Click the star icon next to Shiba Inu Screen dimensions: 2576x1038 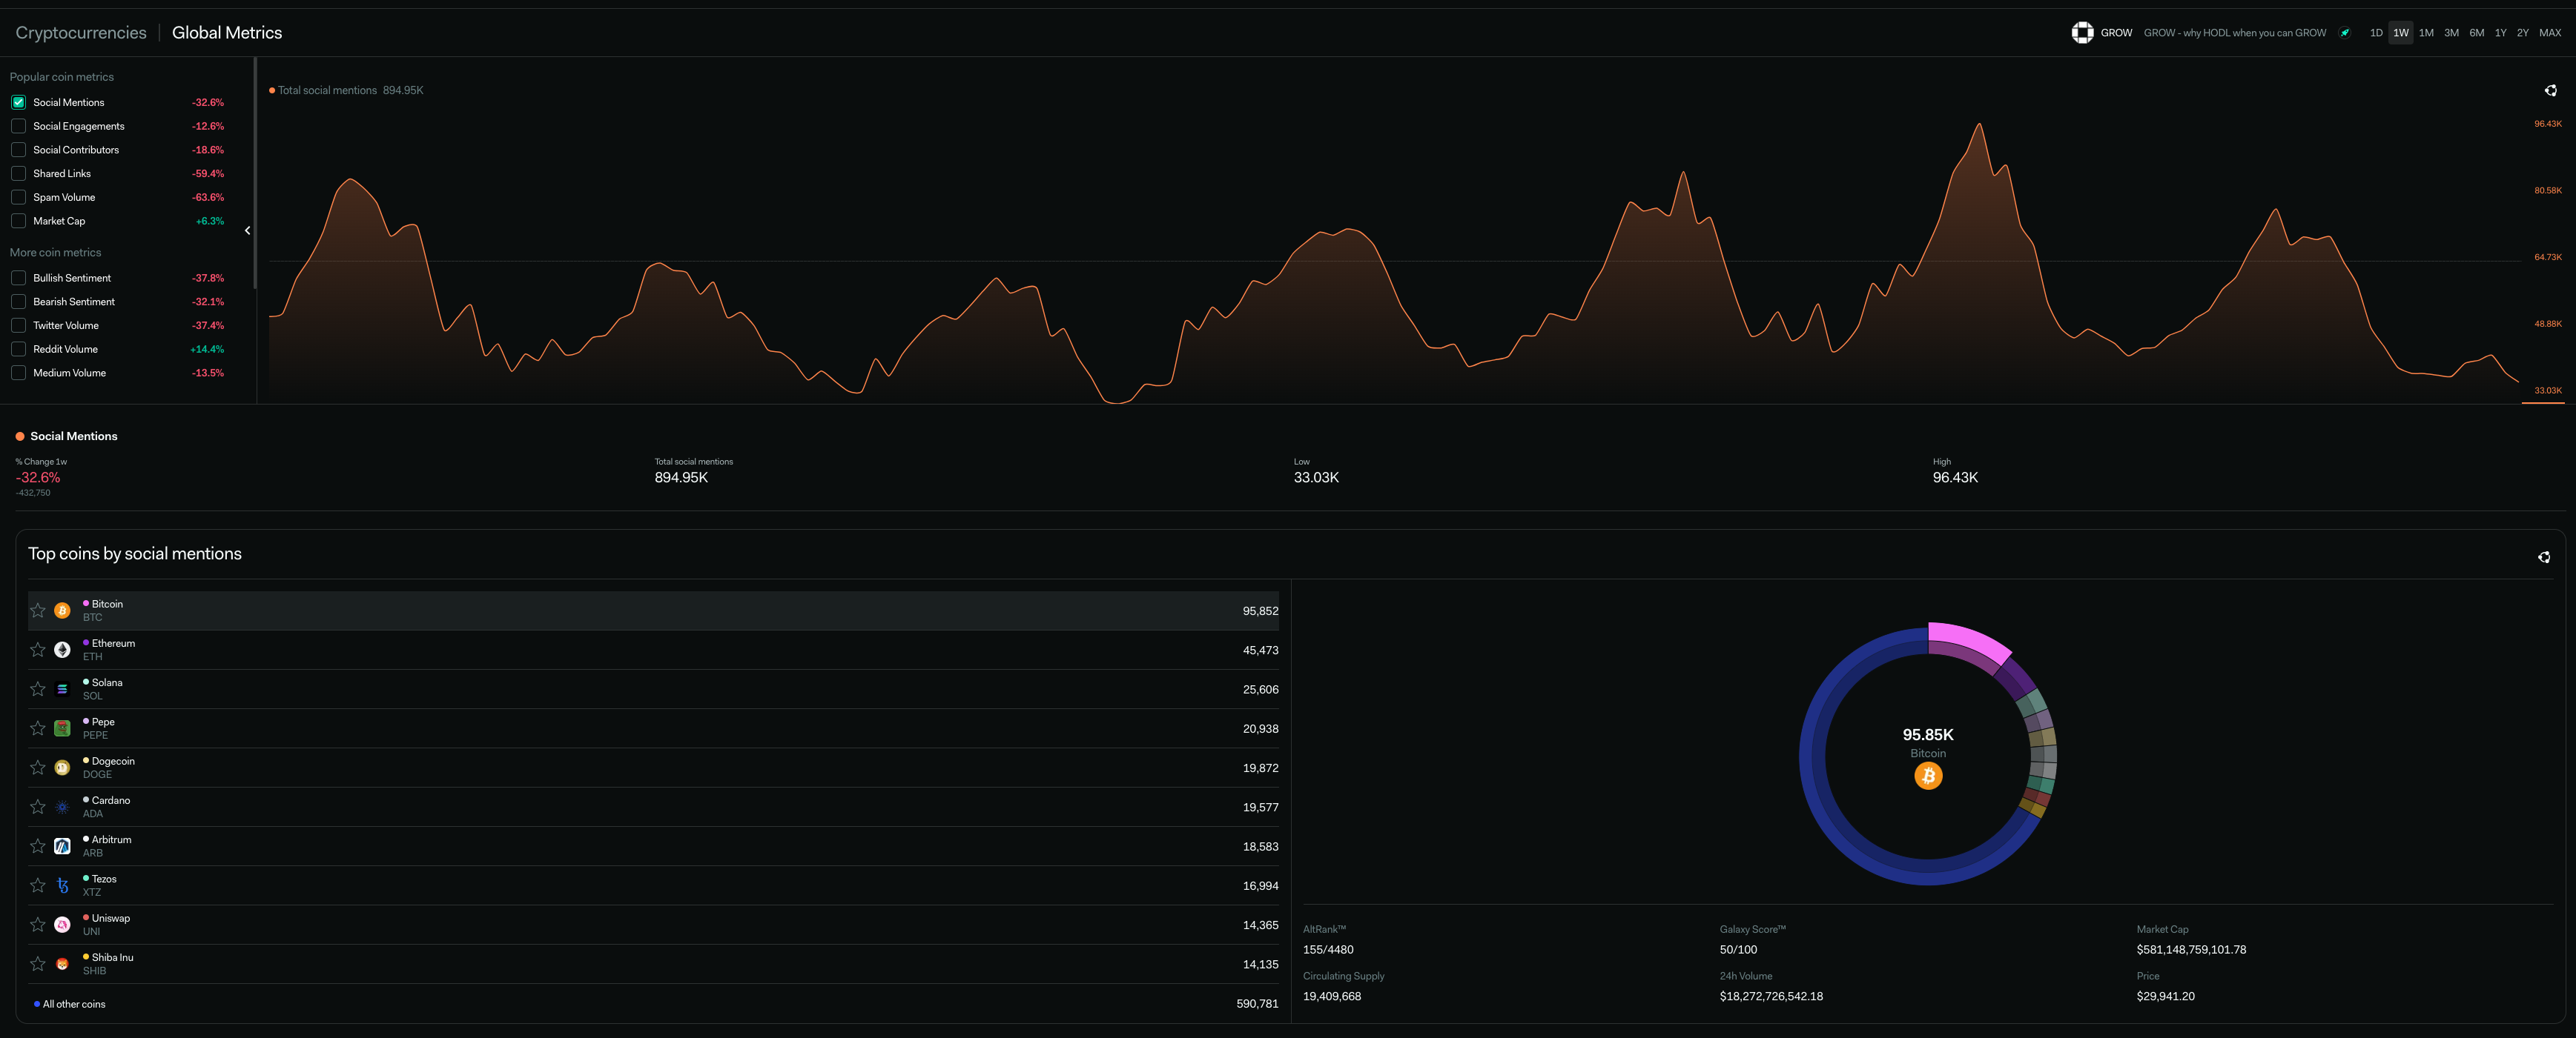[x=38, y=964]
